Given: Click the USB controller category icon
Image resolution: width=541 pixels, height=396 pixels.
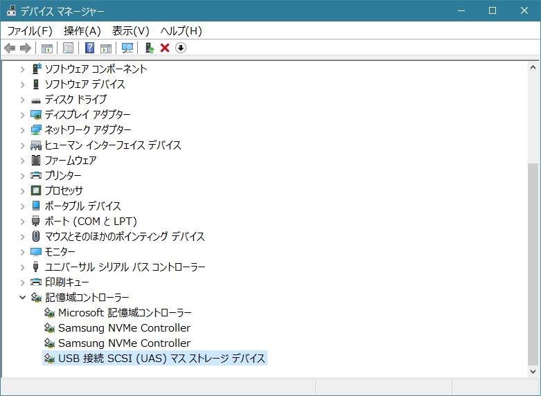Looking at the screenshot, I should point(35,267).
